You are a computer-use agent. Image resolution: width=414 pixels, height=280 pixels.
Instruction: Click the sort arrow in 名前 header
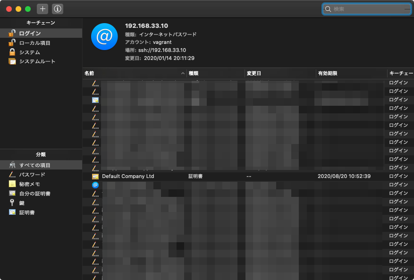[183, 73]
